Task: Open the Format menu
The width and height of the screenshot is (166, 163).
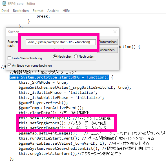Action: [x=38, y=11]
